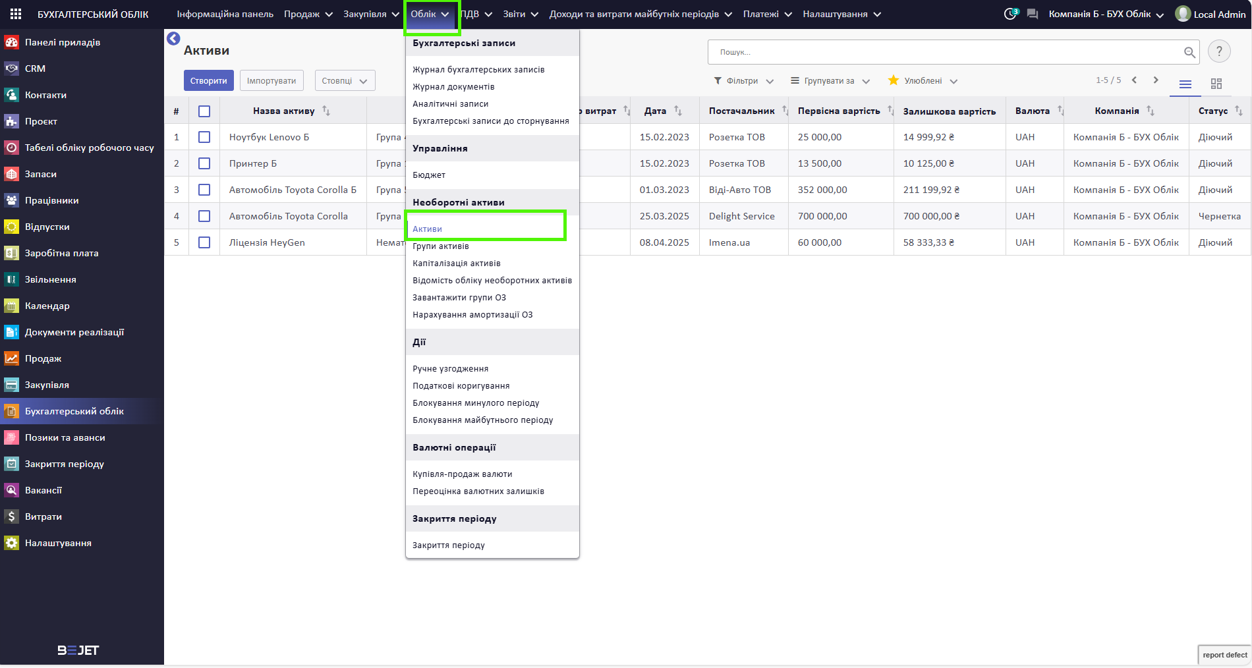Expand Фільтри dropdown
1252x668 pixels.
click(x=744, y=81)
